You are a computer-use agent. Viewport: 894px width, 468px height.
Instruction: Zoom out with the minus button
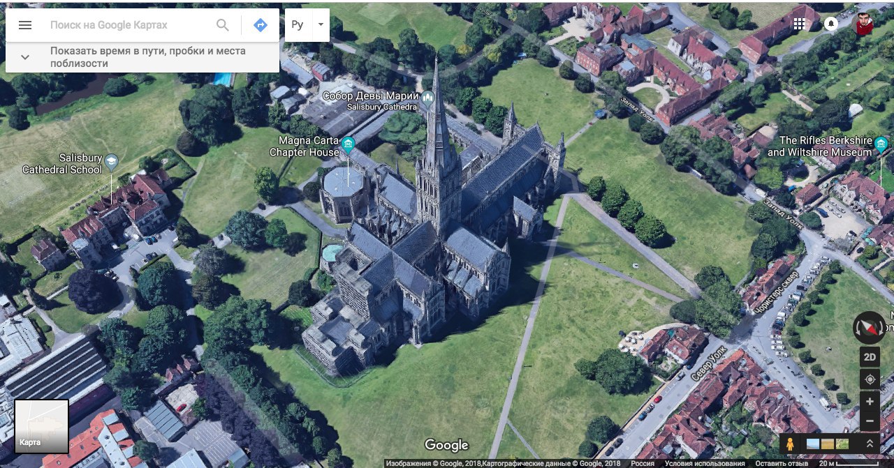coord(870,421)
